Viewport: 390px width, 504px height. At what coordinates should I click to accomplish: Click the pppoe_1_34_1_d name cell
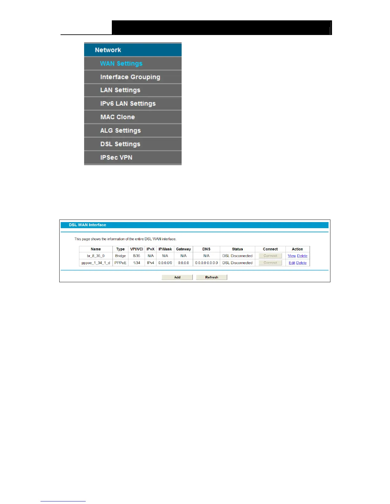pyautogui.click(x=96, y=263)
